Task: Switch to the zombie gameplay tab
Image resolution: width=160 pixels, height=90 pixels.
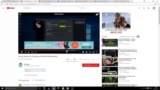Action: (x=84, y=1)
